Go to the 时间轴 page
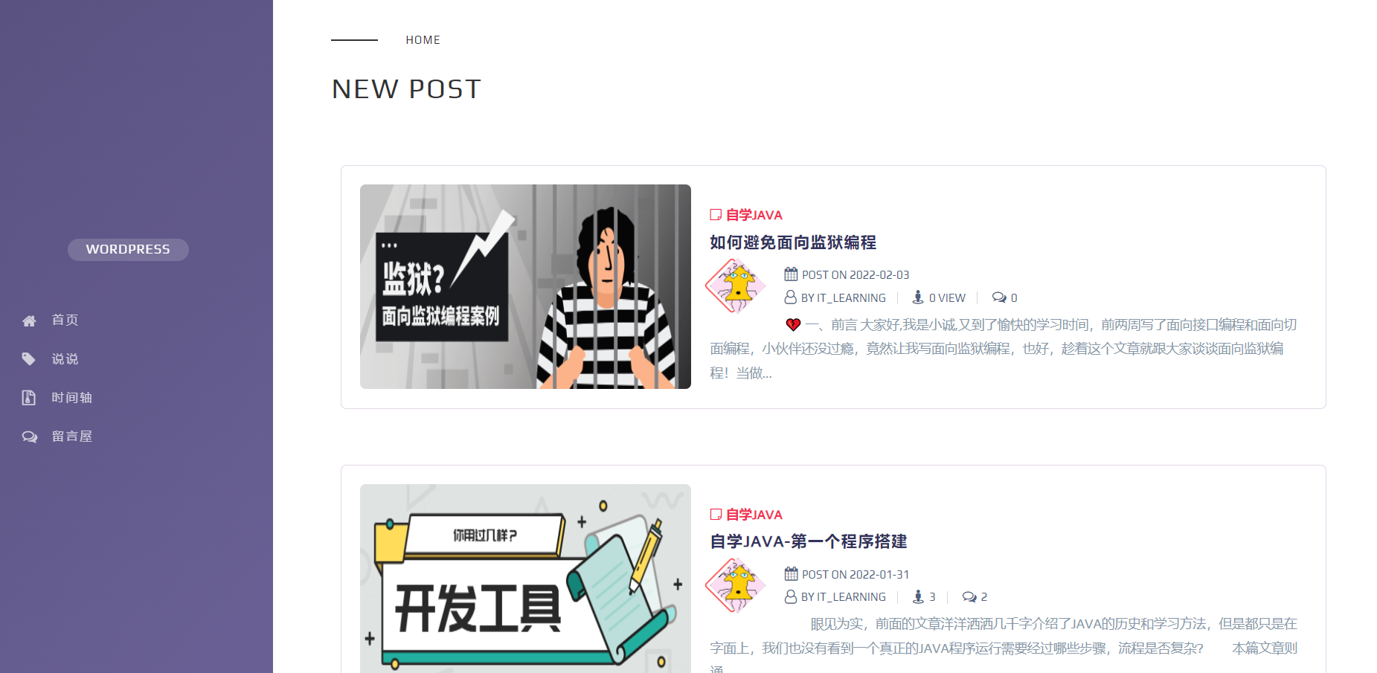The width and height of the screenshot is (1377, 673). 71,397
